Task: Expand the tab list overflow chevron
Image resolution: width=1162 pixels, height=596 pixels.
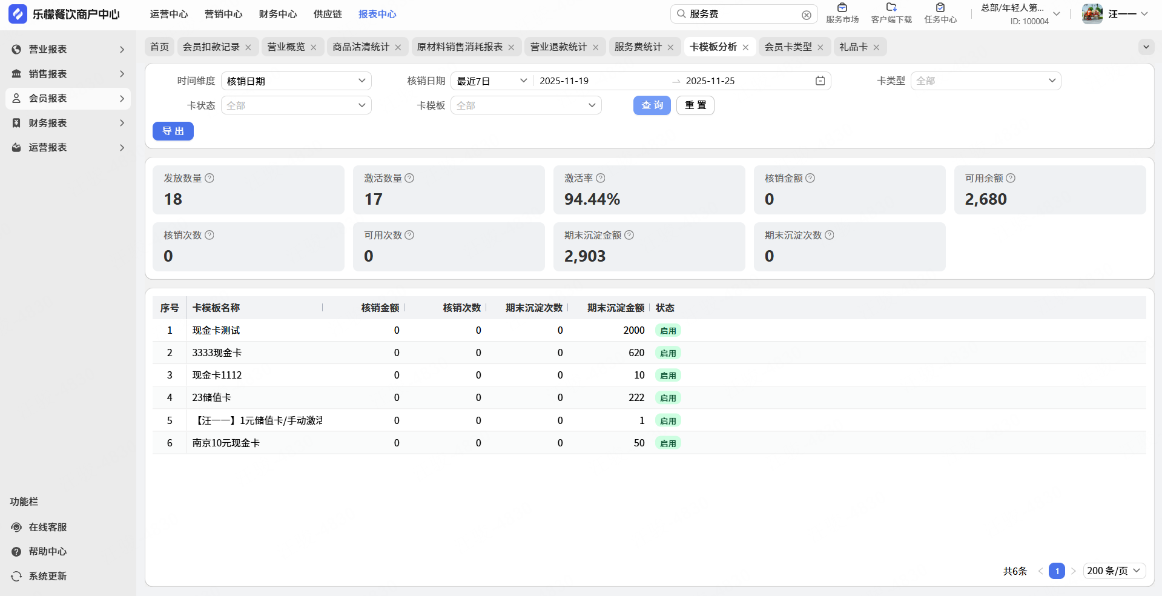Action: tap(1146, 47)
